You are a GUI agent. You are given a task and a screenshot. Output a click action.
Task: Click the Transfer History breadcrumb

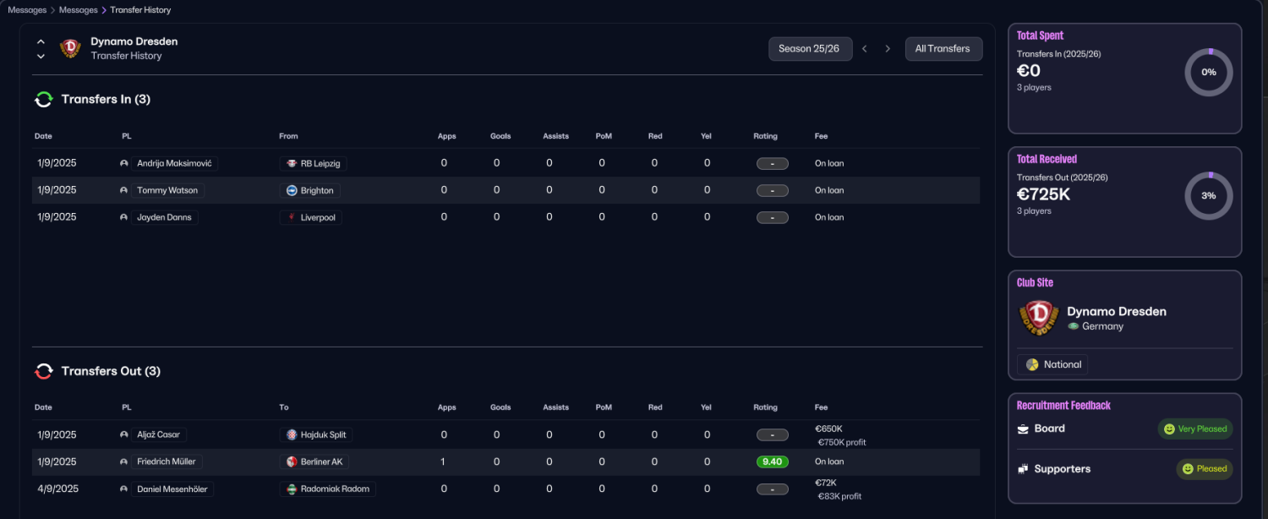(140, 10)
